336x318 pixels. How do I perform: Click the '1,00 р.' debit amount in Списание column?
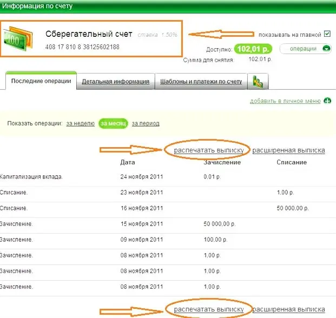pos(285,193)
